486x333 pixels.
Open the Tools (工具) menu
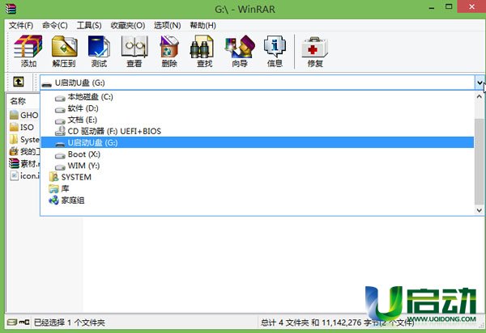coord(89,25)
